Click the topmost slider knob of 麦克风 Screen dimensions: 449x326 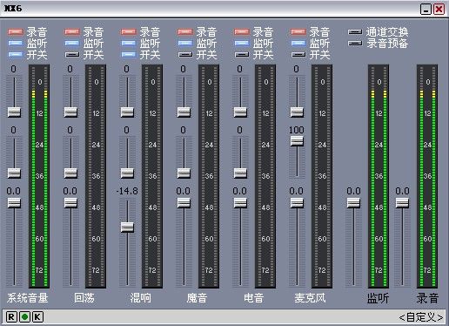point(297,112)
